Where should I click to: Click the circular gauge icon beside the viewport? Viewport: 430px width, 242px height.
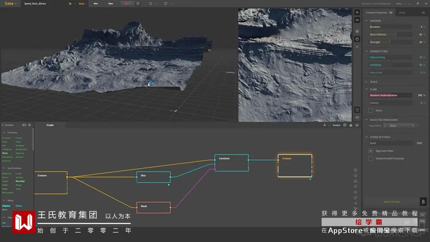pyautogui.click(x=357, y=39)
